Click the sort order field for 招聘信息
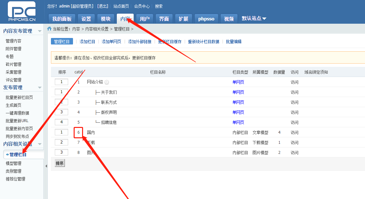365x199 pixels. pos(61,122)
